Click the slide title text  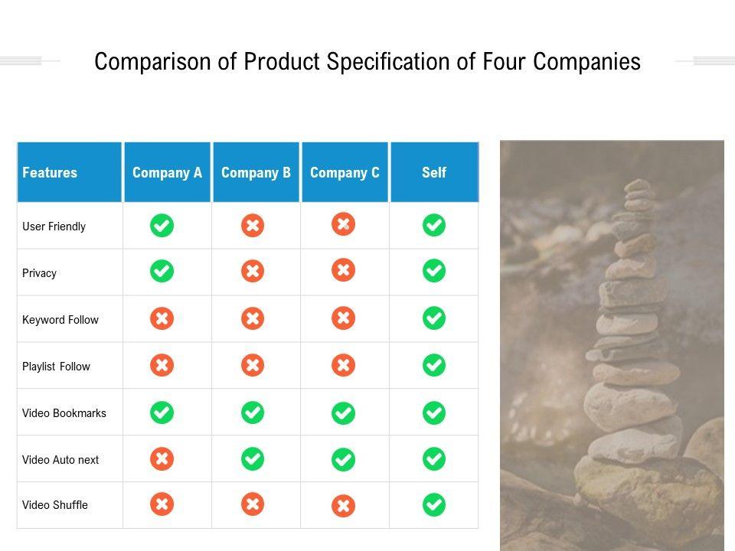coord(367,62)
